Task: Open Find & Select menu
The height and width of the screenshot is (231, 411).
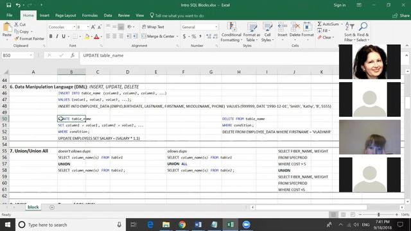Action: tap(363, 32)
